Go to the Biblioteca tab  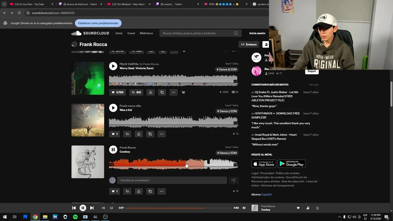click(146, 33)
